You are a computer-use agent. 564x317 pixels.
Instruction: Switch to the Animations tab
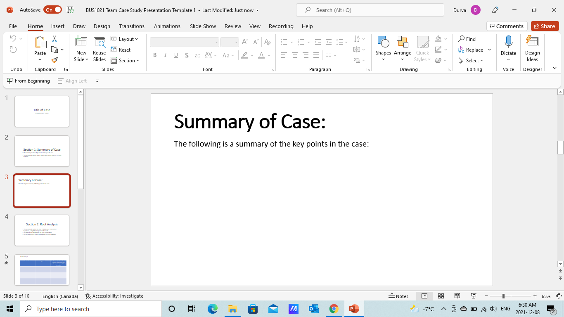pyautogui.click(x=167, y=26)
